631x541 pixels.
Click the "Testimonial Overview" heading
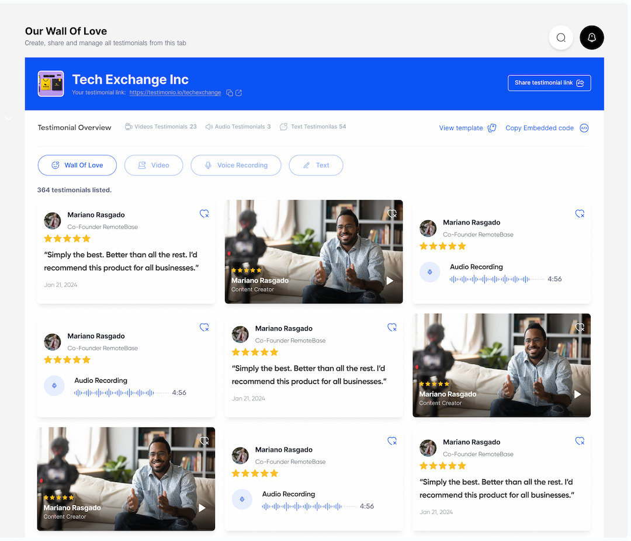(x=74, y=127)
